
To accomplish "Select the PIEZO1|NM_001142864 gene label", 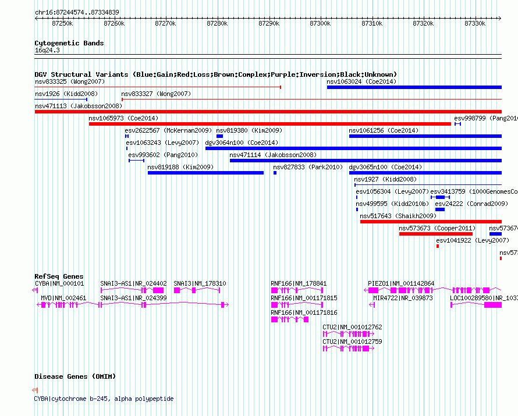I will [x=401, y=283].
